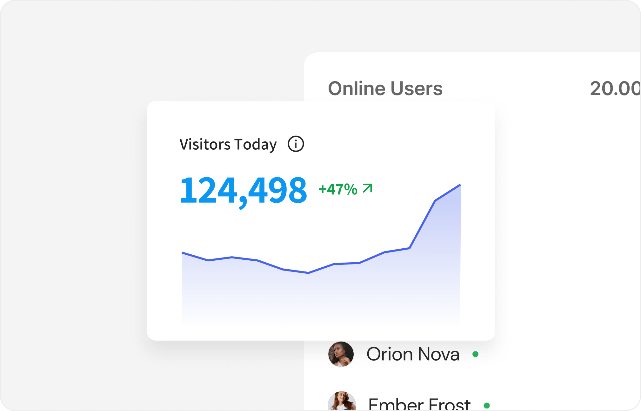Click the 20.00 value in Online Users panel

[x=615, y=88]
